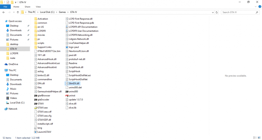The image size is (262, 140).
Task: Select the scripts folder icon
Action: 36,43
